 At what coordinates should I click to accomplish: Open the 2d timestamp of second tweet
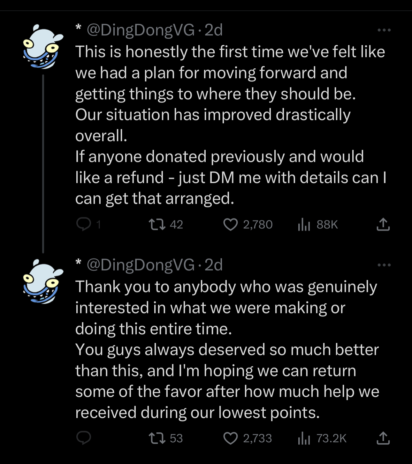point(213,265)
